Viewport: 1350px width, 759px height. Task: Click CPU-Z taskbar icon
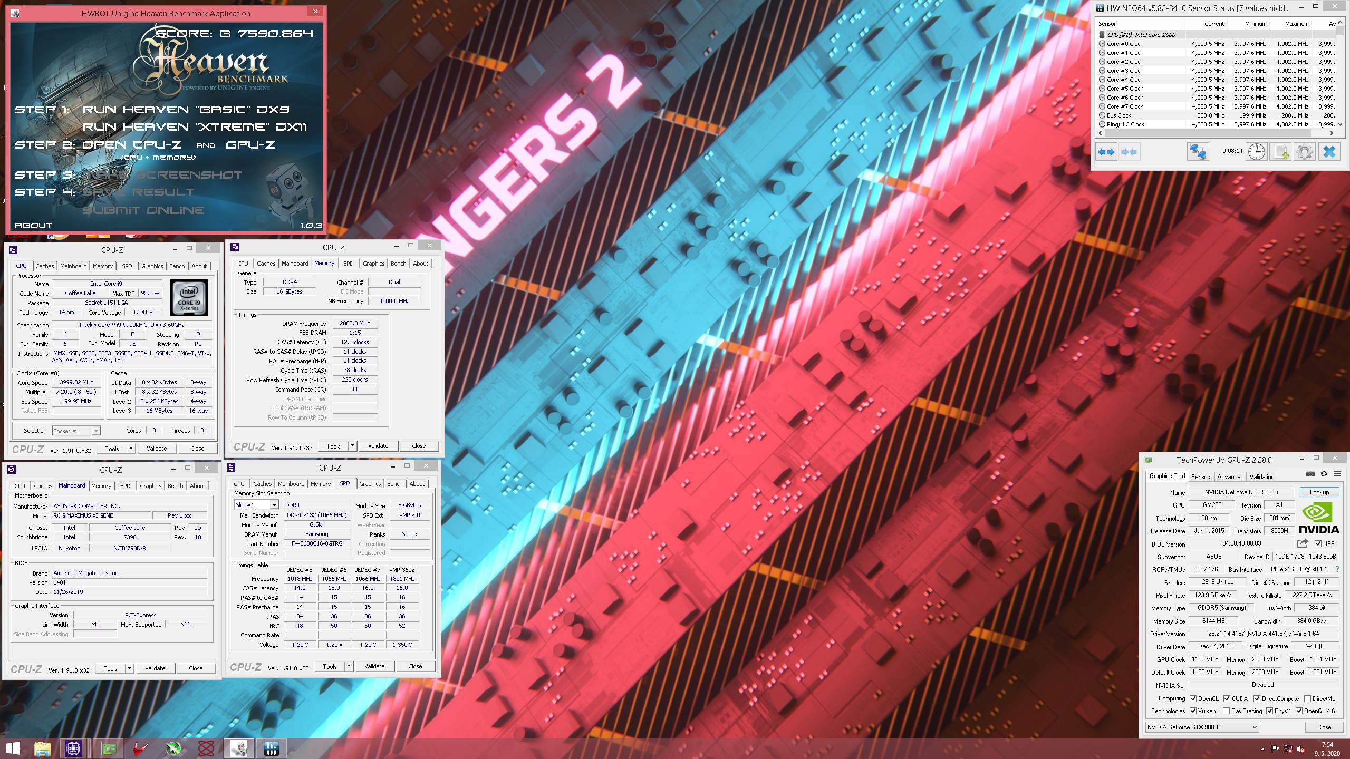coord(73,748)
